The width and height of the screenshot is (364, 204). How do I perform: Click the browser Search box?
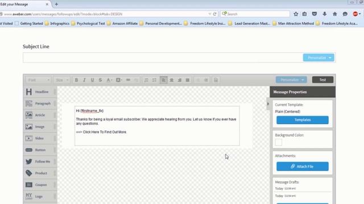(x=255, y=14)
